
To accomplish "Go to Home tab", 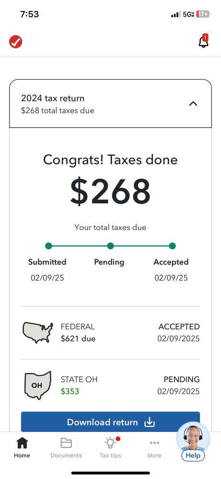I will (x=22, y=447).
